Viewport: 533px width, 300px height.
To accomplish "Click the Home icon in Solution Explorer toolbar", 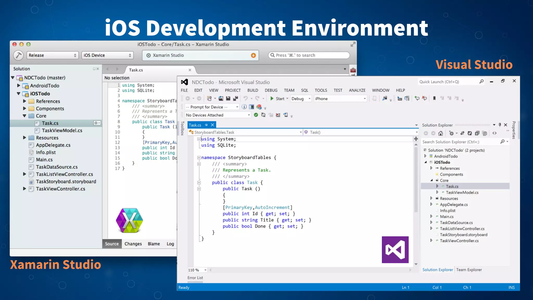I will click(x=440, y=133).
